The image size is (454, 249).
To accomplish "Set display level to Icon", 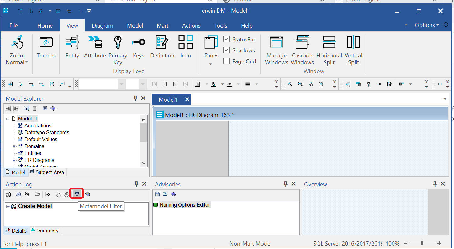I will pos(186,47).
